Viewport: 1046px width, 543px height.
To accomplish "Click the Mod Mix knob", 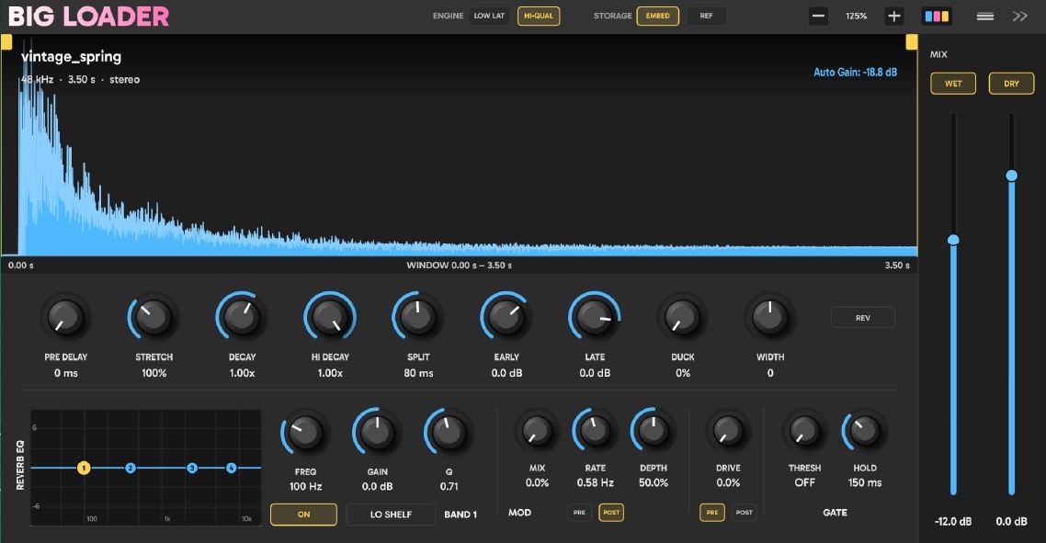I will (x=537, y=430).
